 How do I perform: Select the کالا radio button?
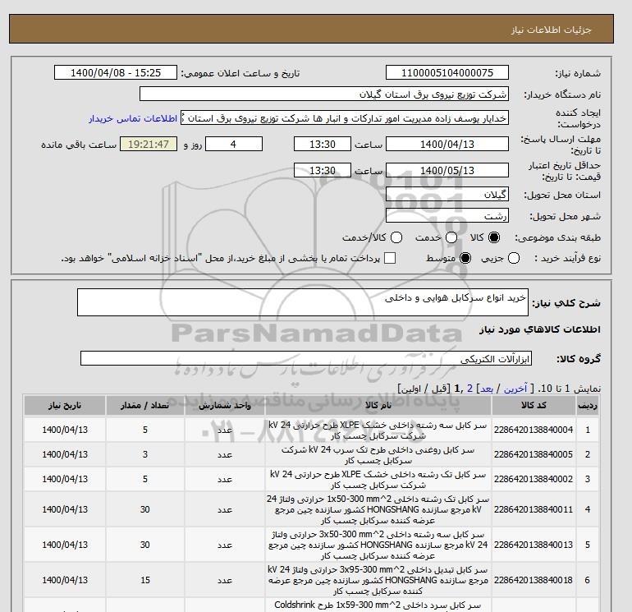[494, 237]
